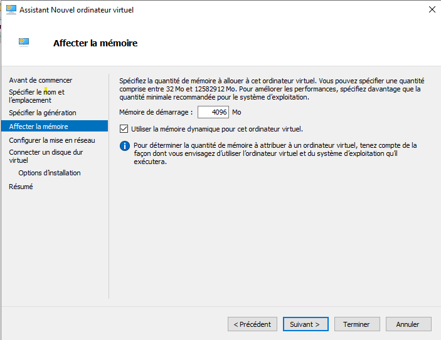Click the 'Mémoire de démarrage' label
Image resolution: width=441 pixels, height=340 pixels.
pyautogui.click(x=156, y=113)
